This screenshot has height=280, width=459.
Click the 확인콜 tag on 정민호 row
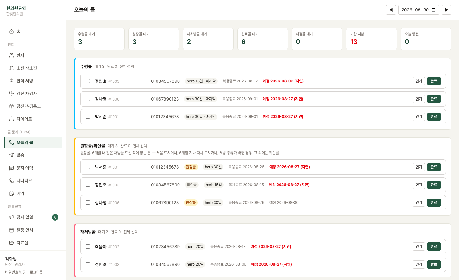tap(192, 185)
